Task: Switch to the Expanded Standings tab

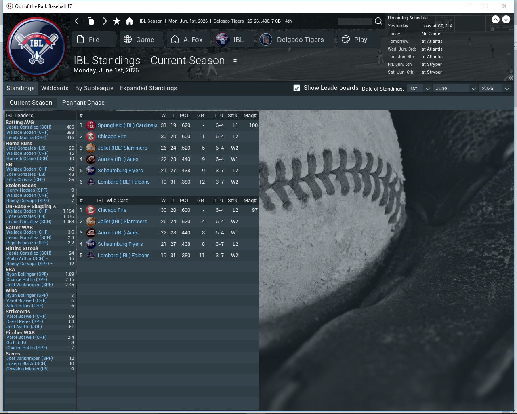Action: (149, 88)
